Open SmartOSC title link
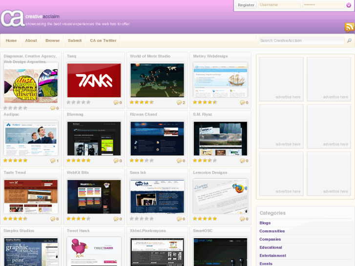The width and height of the screenshot is (355, 266). pyautogui.click(x=203, y=231)
